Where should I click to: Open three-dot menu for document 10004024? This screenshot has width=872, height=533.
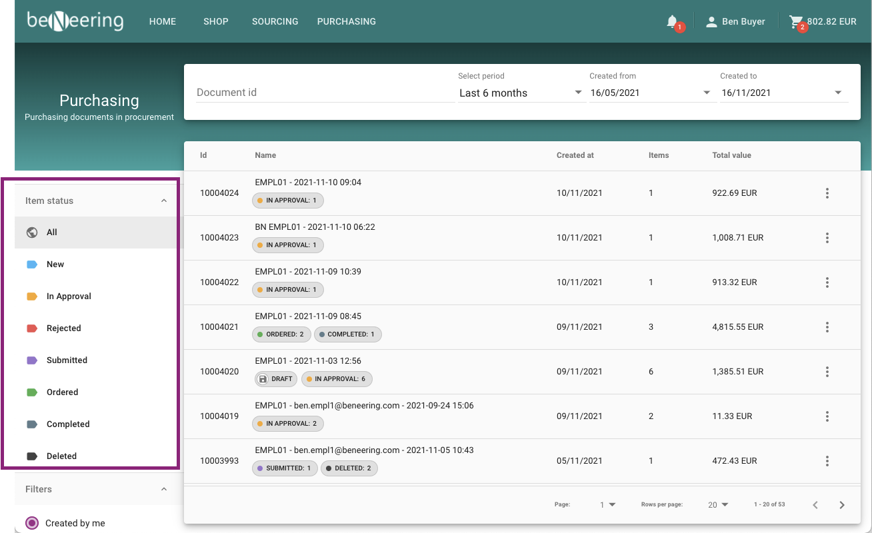click(x=827, y=193)
